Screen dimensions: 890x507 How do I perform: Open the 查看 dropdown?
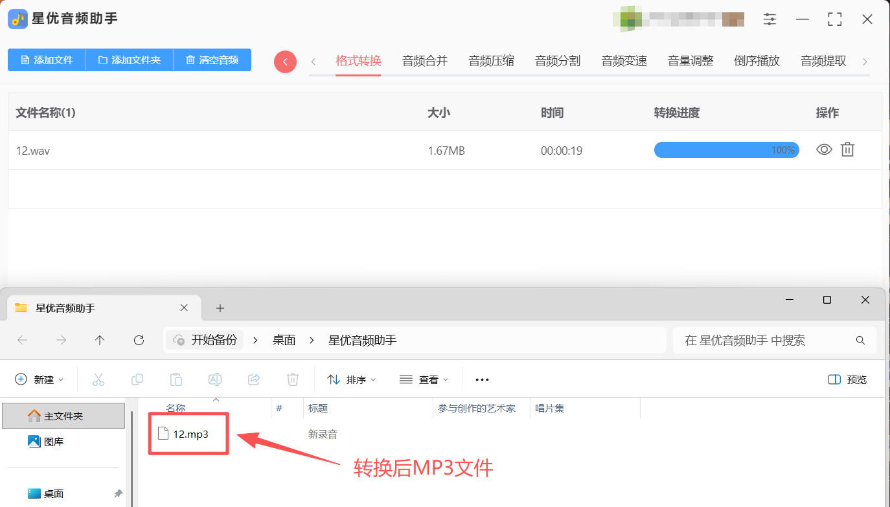pyautogui.click(x=424, y=379)
